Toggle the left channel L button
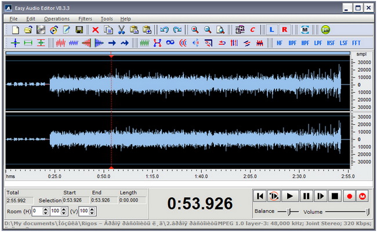 click(x=271, y=30)
